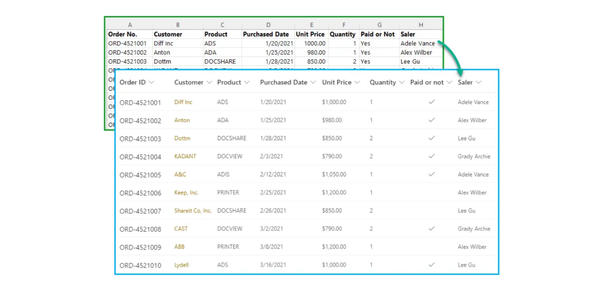Select list row ORD-4521010
This screenshot has width=610, height=296.
point(307,265)
